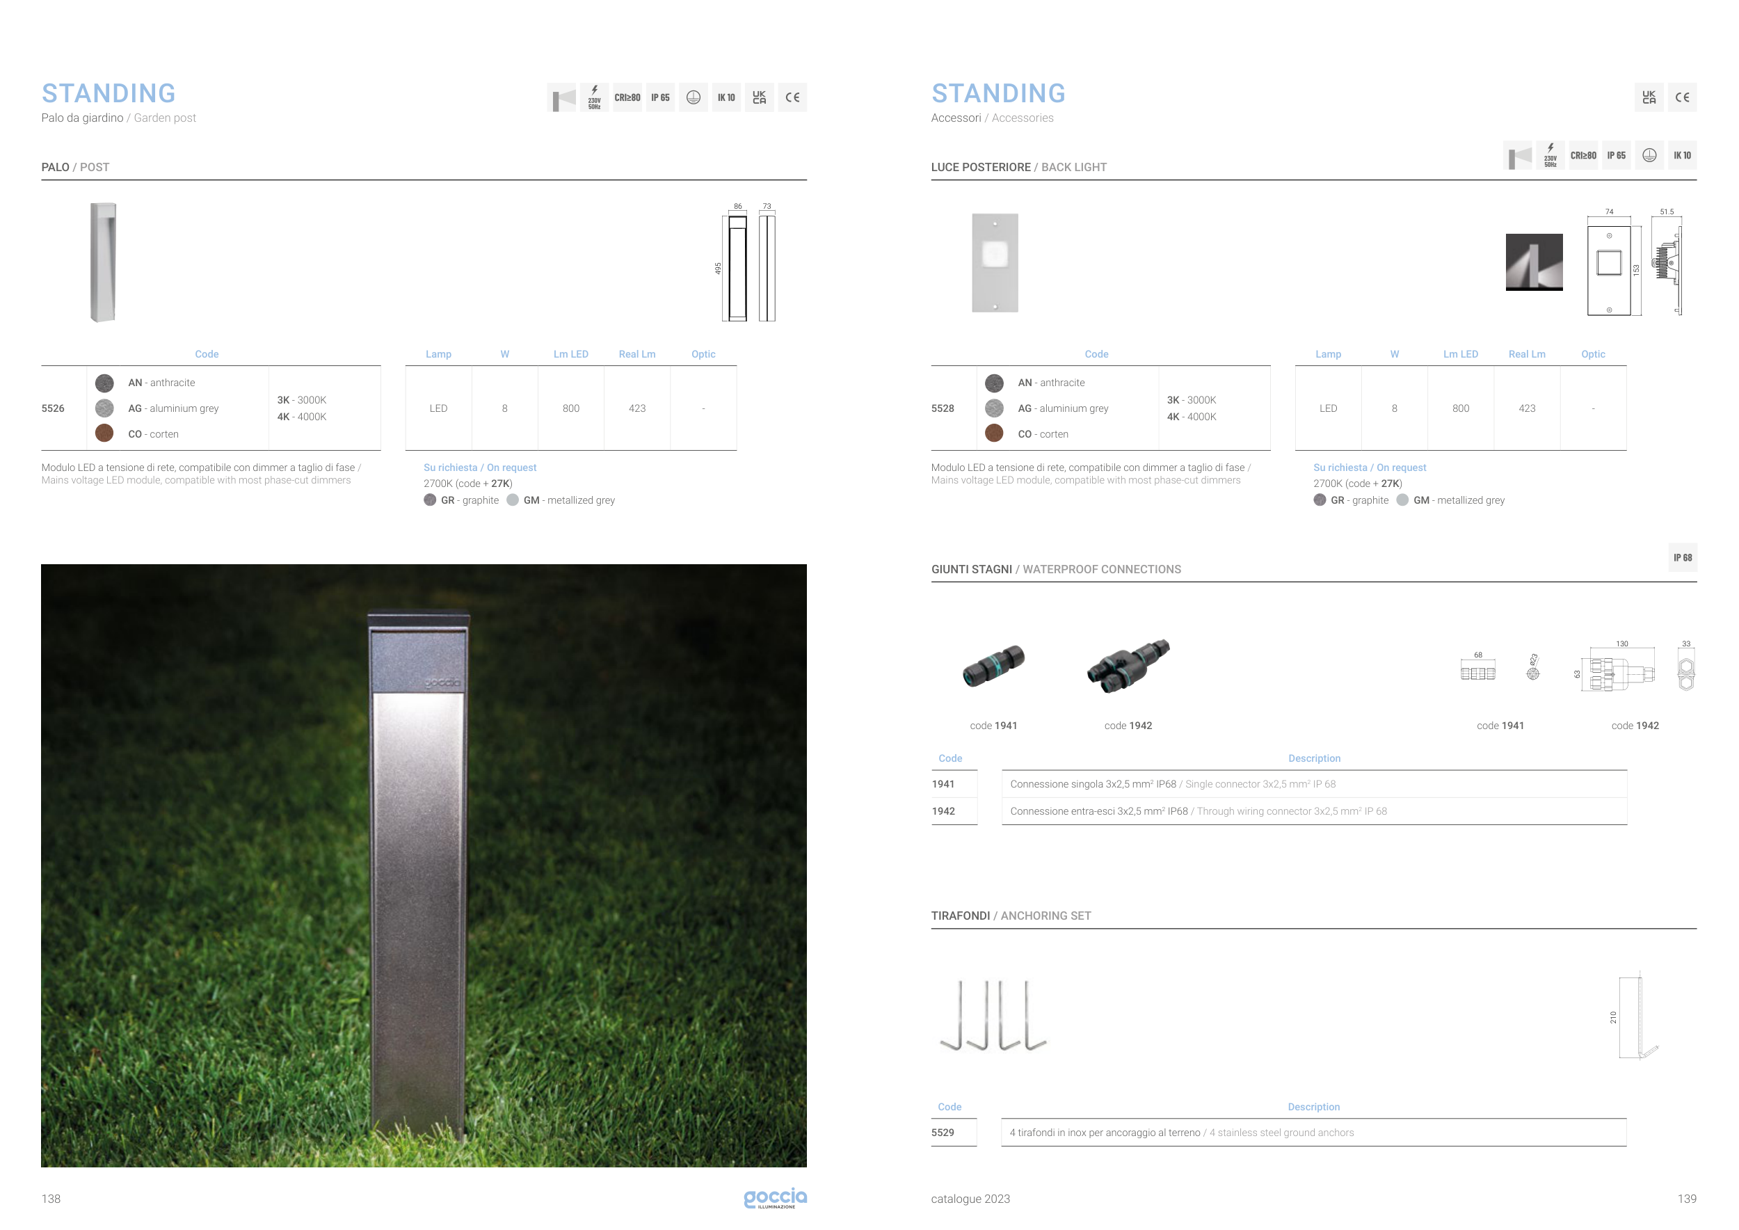Click the earth ground class icon, left page
1739x1230 pixels.
[693, 97]
